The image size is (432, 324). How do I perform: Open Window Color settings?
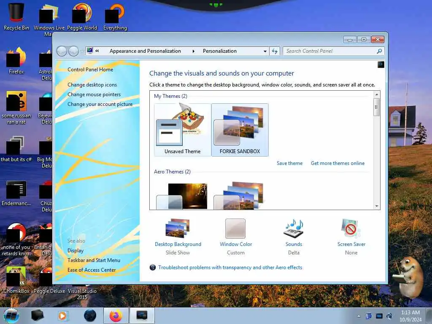pos(235,237)
